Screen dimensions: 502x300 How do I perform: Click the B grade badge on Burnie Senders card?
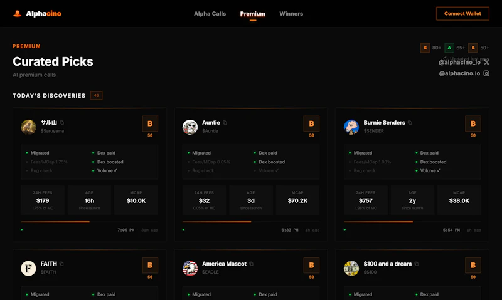(x=473, y=123)
